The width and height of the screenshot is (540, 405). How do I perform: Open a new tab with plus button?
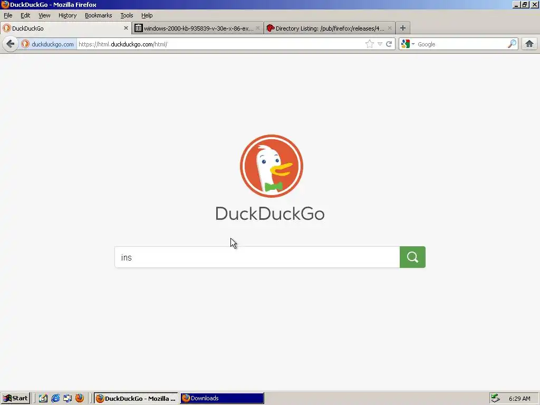(x=402, y=28)
